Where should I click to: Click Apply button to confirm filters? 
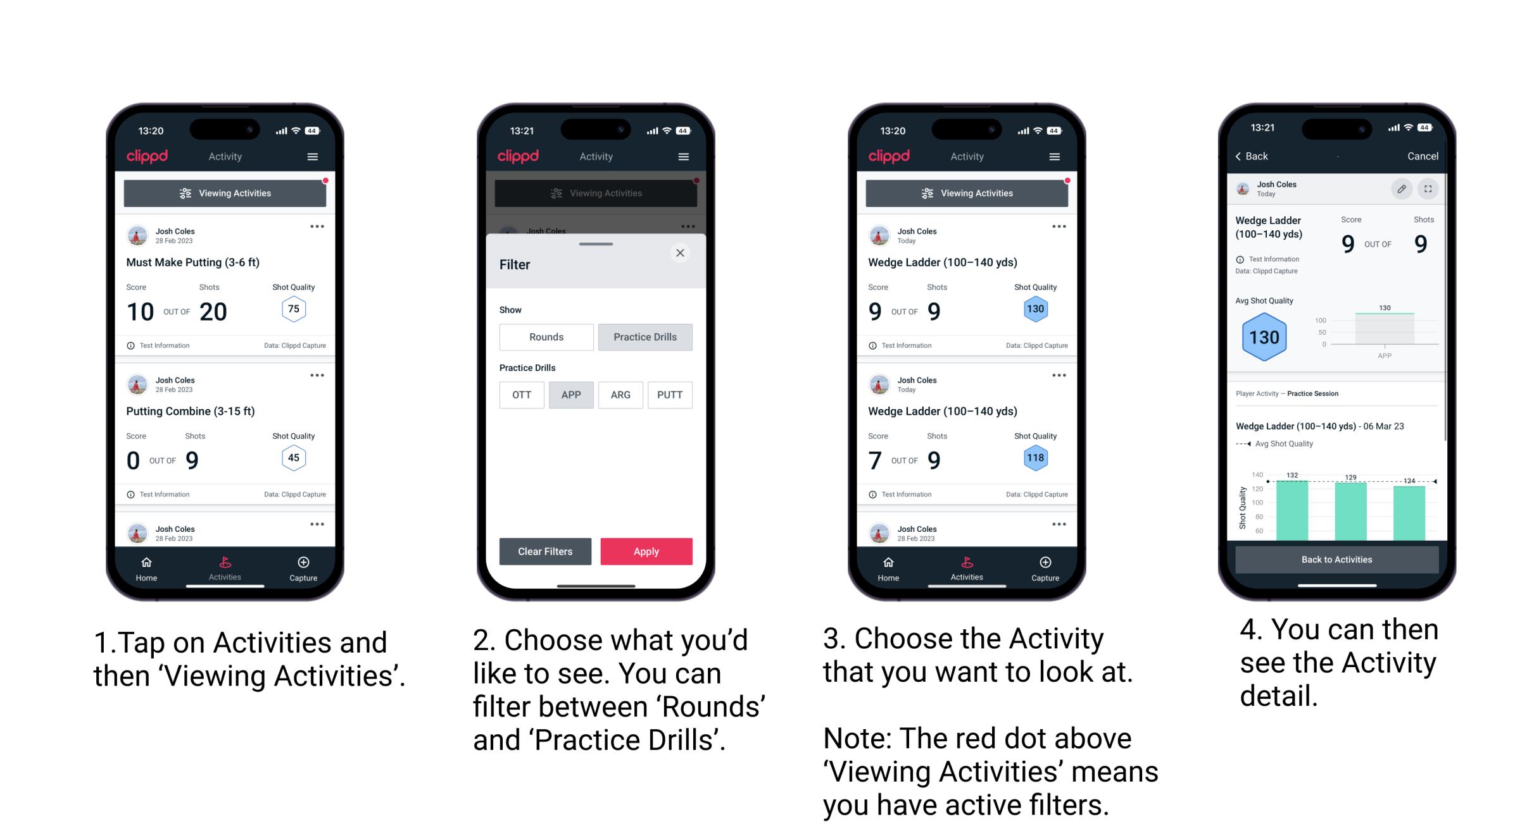pos(646,550)
